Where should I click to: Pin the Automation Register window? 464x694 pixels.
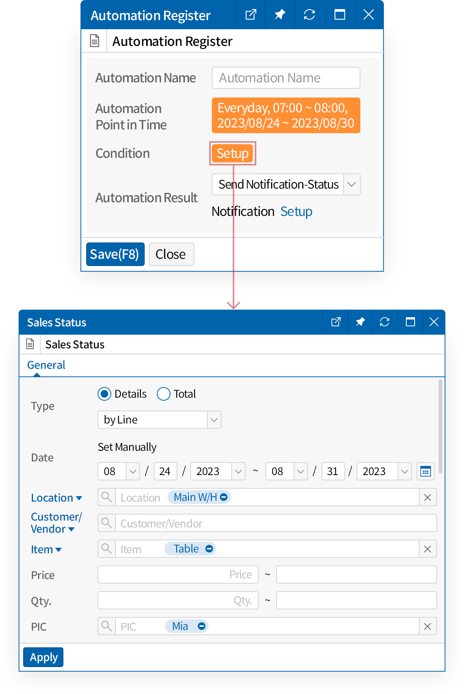pyautogui.click(x=280, y=15)
